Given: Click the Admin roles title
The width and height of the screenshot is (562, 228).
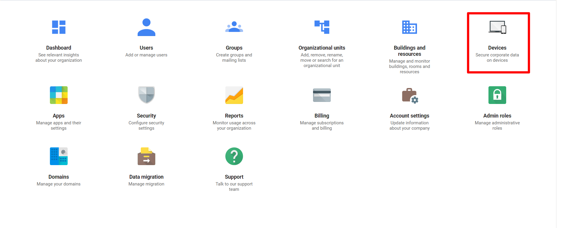Looking at the screenshot, I should 497,116.
